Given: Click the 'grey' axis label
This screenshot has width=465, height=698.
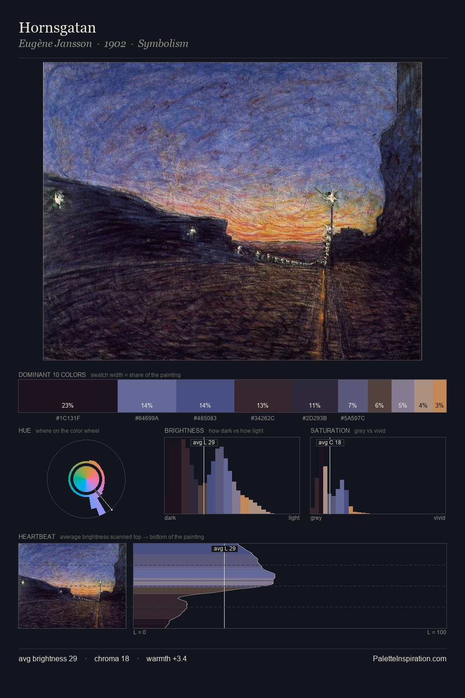Looking at the screenshot, I should pos(316,518).
